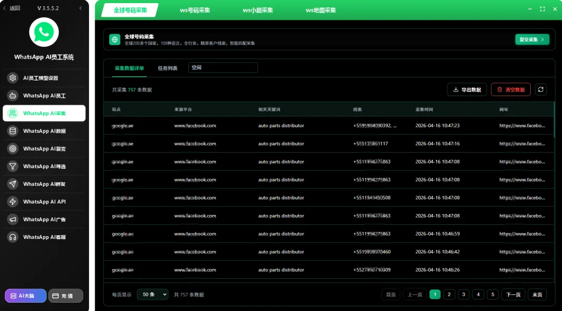This screenshot has width=562, height=311.
Task: Go to 下一页 next page
Action: [x=513, y=294]
